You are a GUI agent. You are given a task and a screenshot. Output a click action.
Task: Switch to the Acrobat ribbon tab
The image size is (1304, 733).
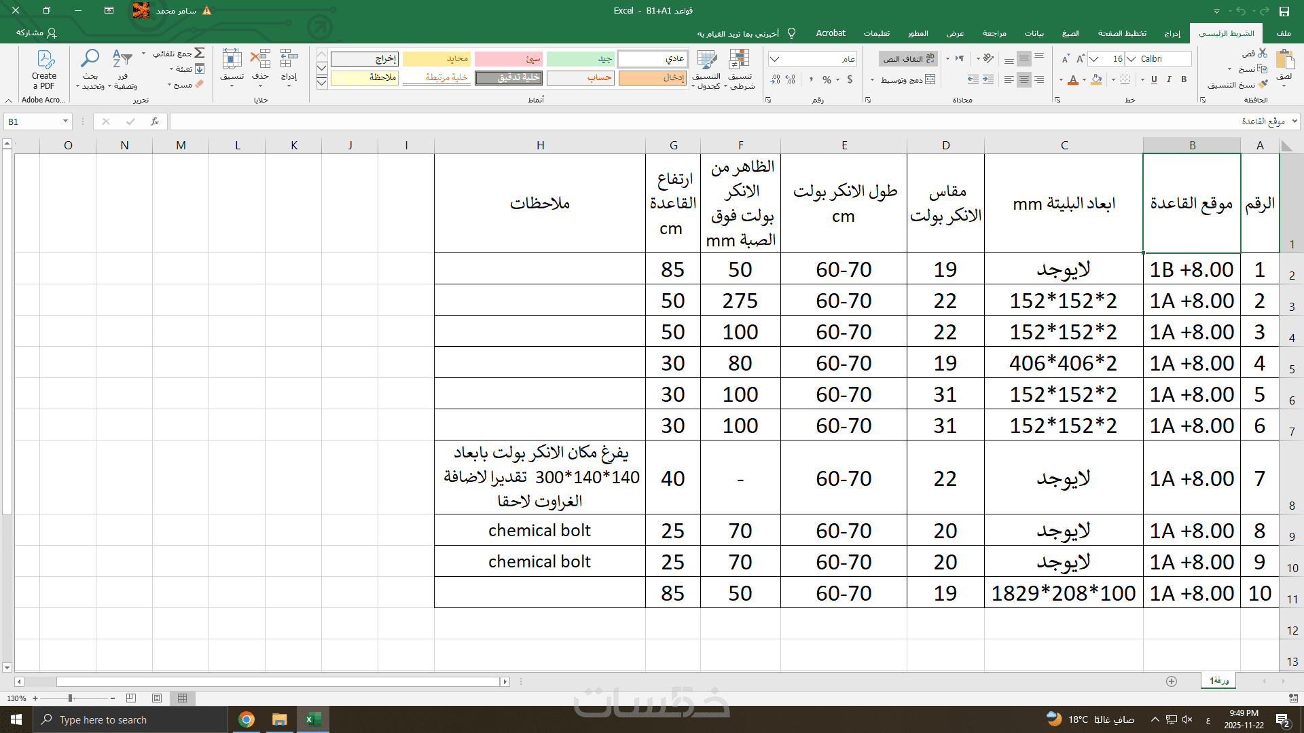[830, 33]
